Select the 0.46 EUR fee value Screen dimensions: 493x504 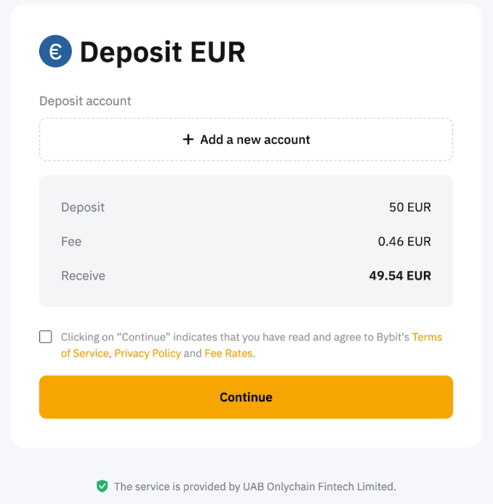(404, 242)
